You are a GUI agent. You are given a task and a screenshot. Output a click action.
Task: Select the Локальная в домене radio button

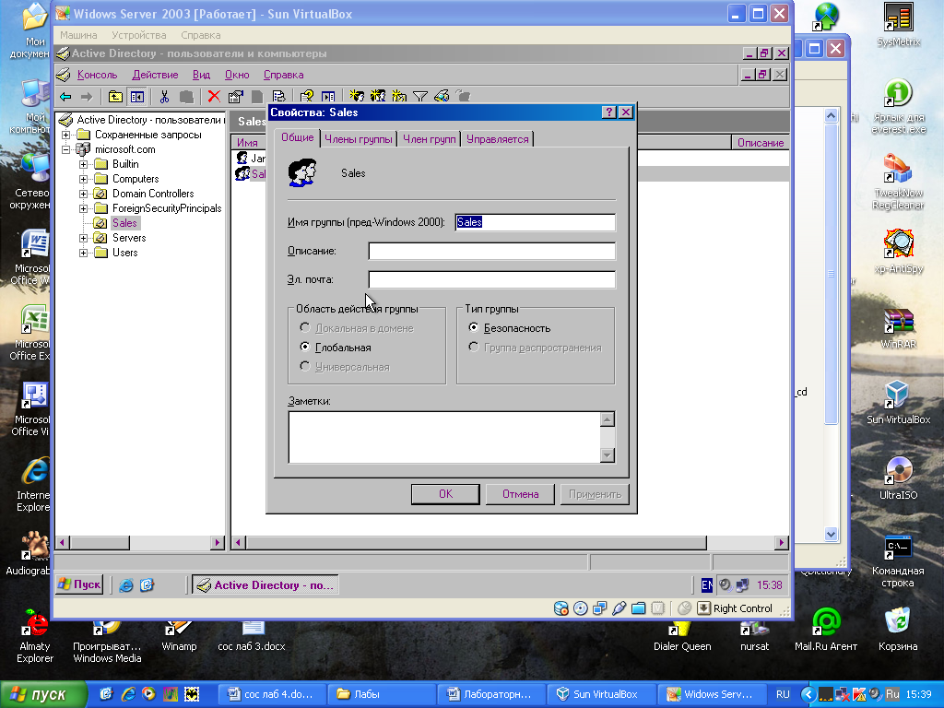(x=304, y=327)
